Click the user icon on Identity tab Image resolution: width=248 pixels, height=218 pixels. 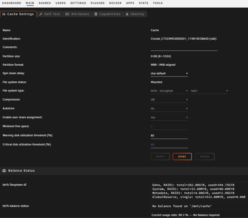click(x=127, y=14)
